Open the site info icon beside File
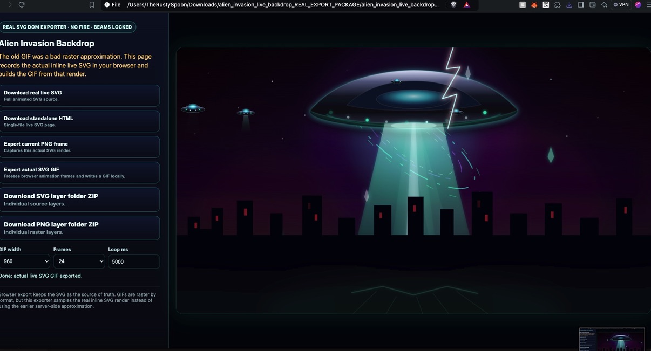Viewport: 651px width, 351px height. coord(107,4)
